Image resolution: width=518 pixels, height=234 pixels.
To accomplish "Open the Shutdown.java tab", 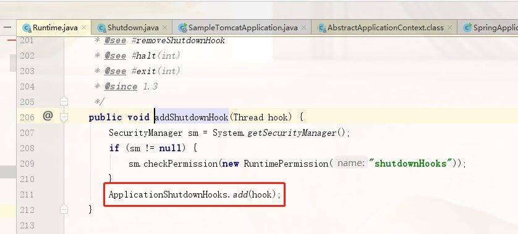I will click(x=133, y=28).
